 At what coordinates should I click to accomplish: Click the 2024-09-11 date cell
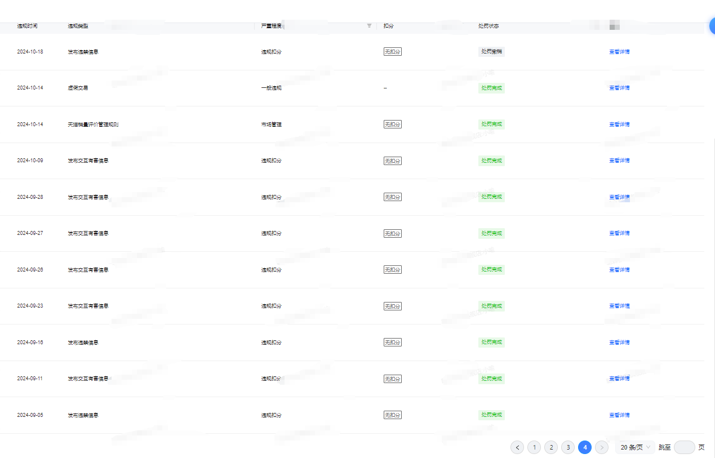tap(30, 379)
